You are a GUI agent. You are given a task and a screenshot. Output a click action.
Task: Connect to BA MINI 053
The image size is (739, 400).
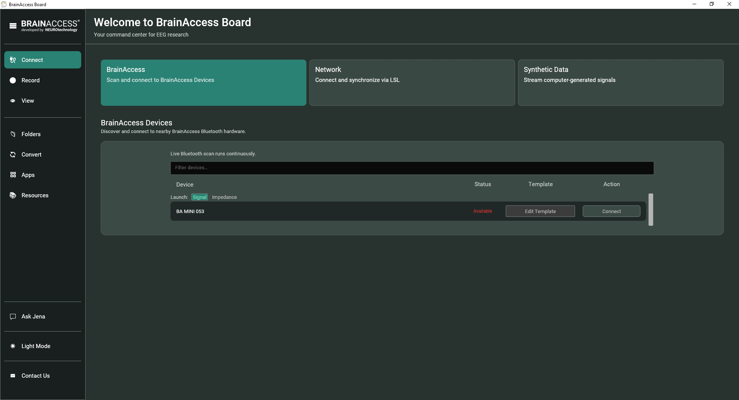pos(612,211)
